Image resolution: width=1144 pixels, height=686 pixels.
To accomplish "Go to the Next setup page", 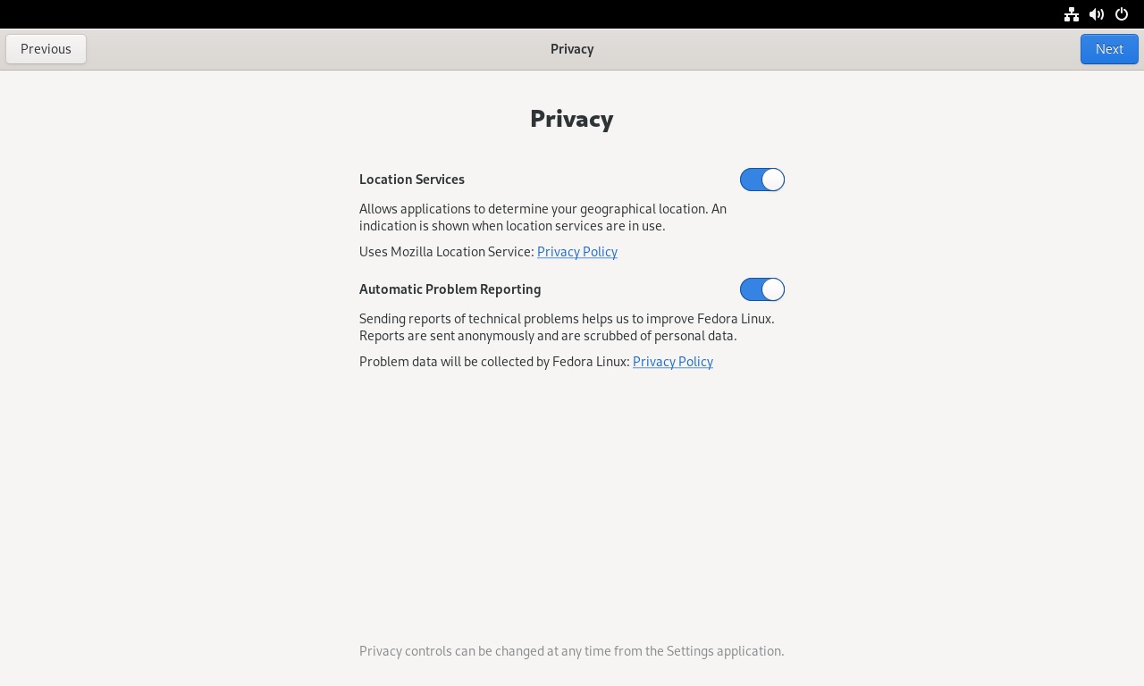I will point(1108,49).
